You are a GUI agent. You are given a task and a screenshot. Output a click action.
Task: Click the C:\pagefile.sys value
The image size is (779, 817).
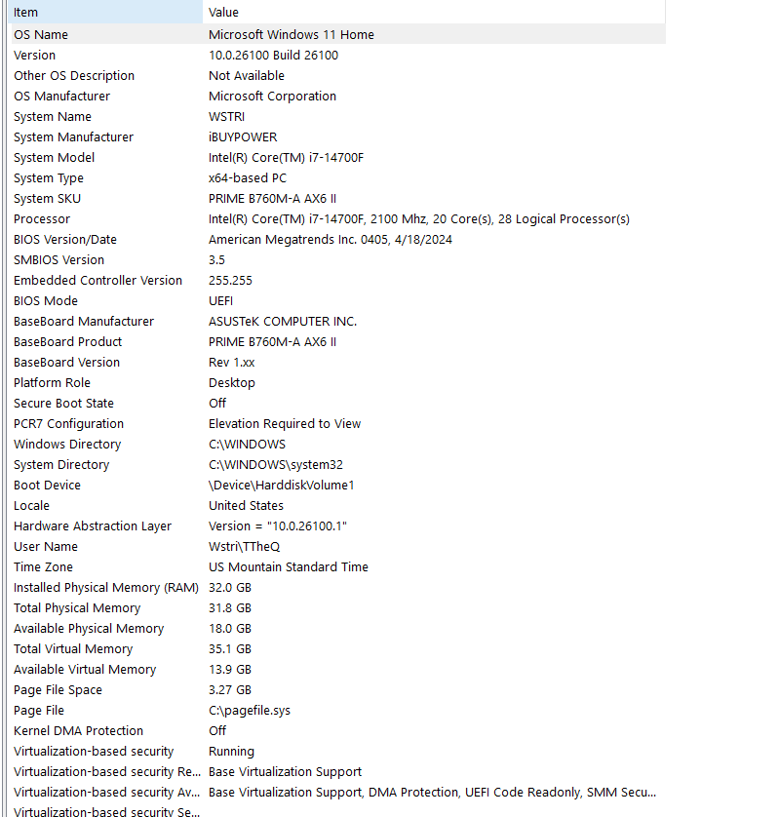pos(249,710)
